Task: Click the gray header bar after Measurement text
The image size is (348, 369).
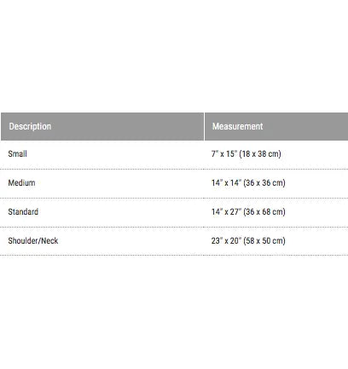Action: click(305, 126)
